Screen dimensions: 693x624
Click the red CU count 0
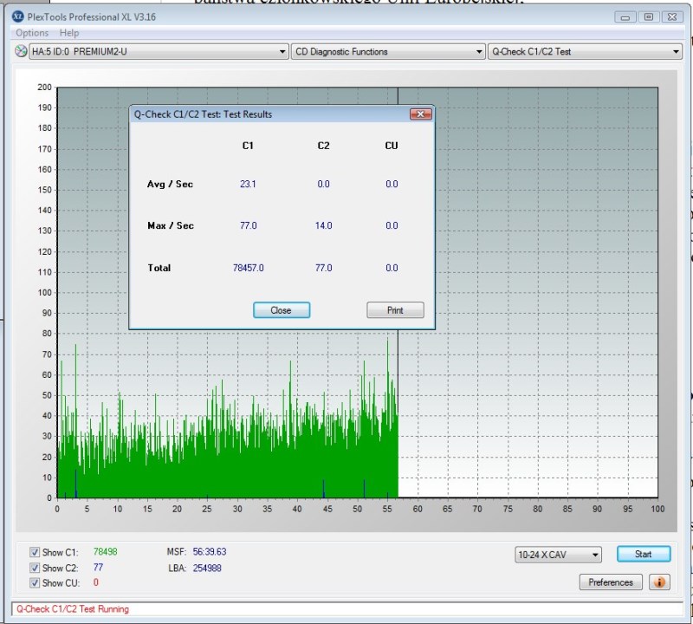[x=96, y=582]
